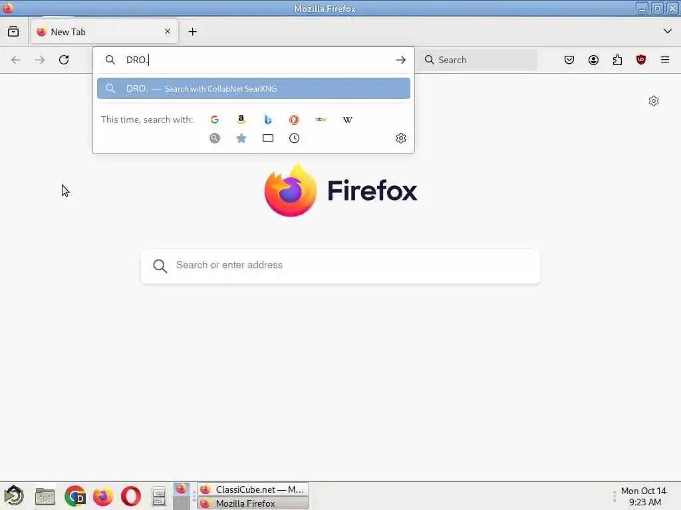Expand the list all tabs chevron
The image size is (681, 510).
pyautogui.click(x=668, y=31)
